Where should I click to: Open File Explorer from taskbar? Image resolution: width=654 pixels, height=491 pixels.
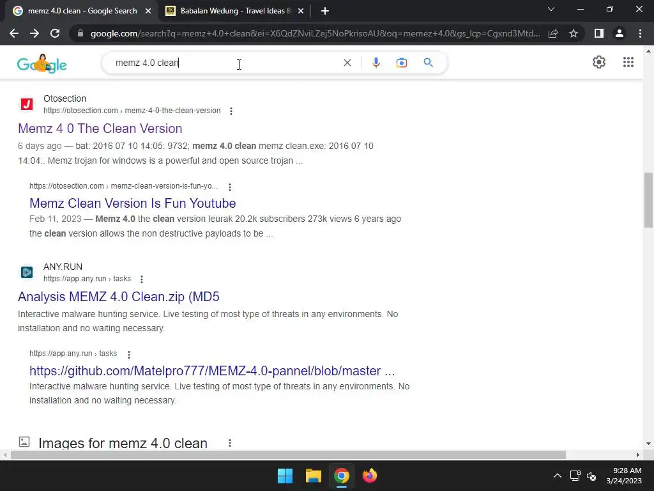point(313,476)
